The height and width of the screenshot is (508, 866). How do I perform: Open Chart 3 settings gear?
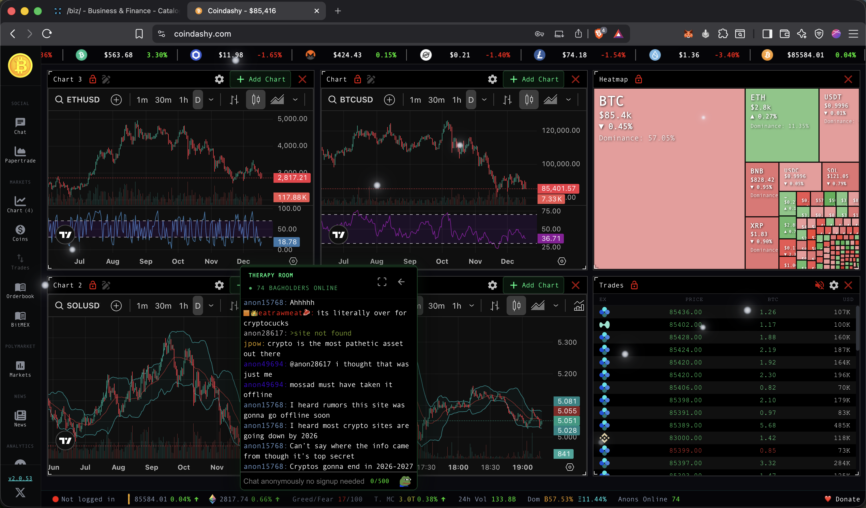tap(219, 79)
